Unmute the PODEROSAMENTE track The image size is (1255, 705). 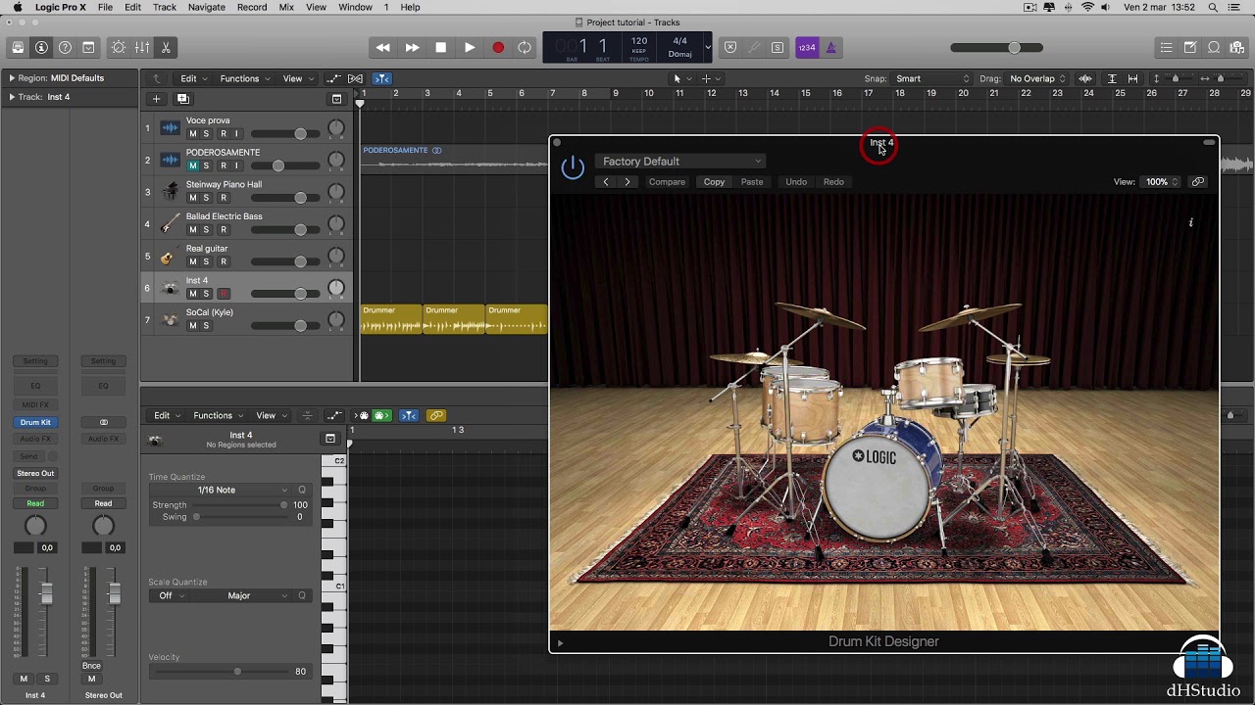pyautogui.click(x=192, y=165)
